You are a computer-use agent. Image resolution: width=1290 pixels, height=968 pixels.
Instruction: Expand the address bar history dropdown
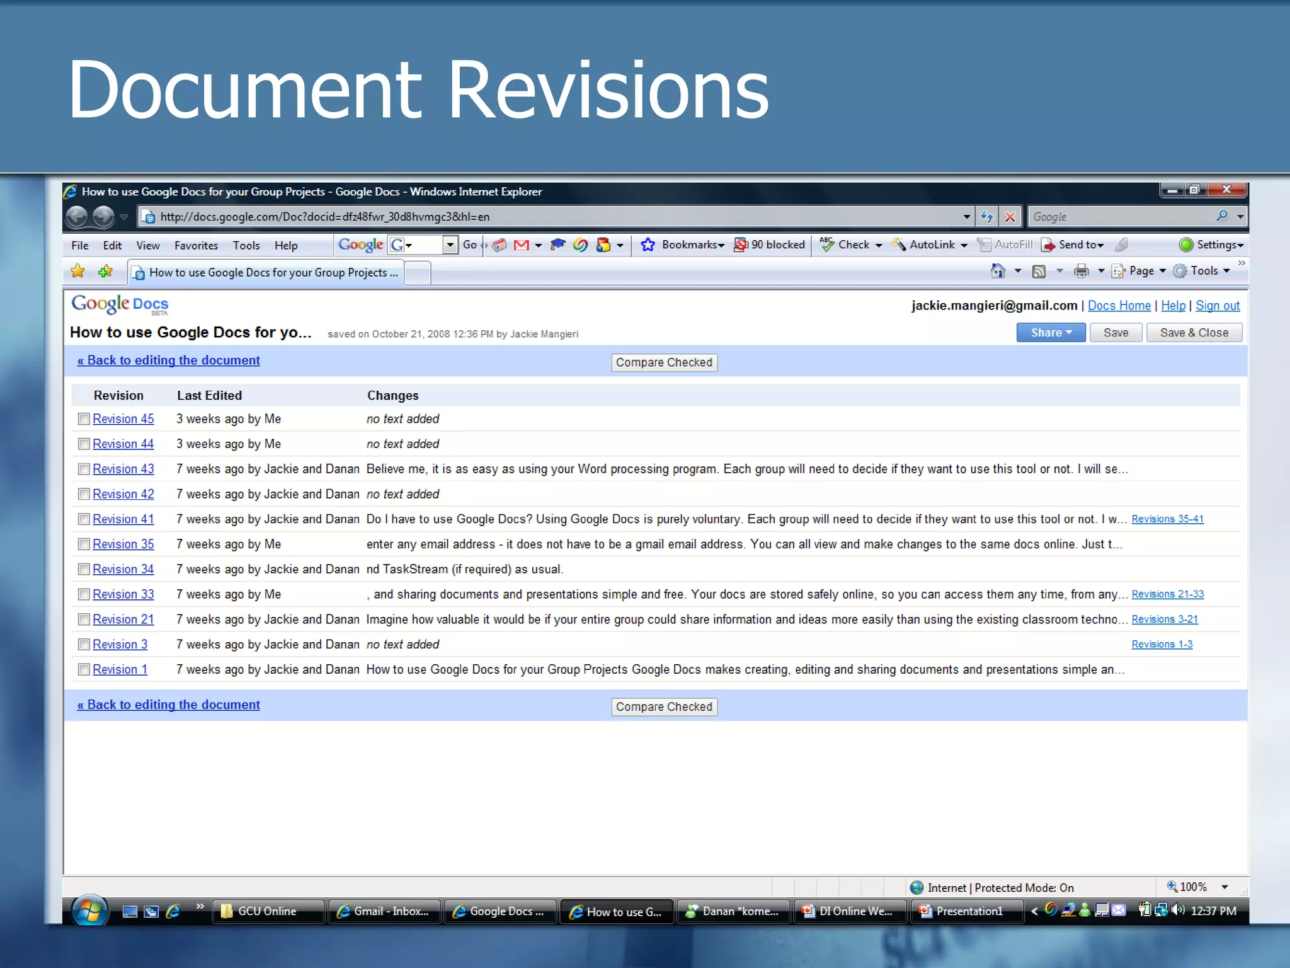(966, 217)
